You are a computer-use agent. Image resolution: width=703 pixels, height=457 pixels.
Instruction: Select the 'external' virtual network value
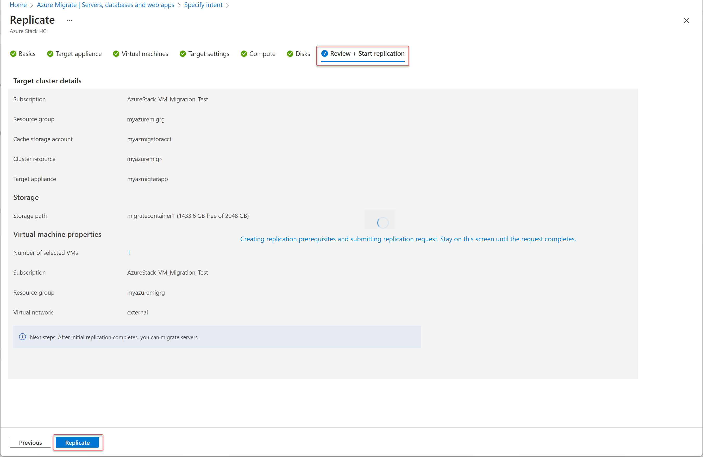[137, 312]
